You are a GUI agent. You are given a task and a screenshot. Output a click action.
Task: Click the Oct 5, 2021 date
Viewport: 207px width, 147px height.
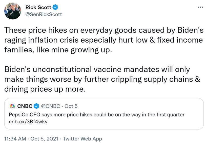click(44, 139)
